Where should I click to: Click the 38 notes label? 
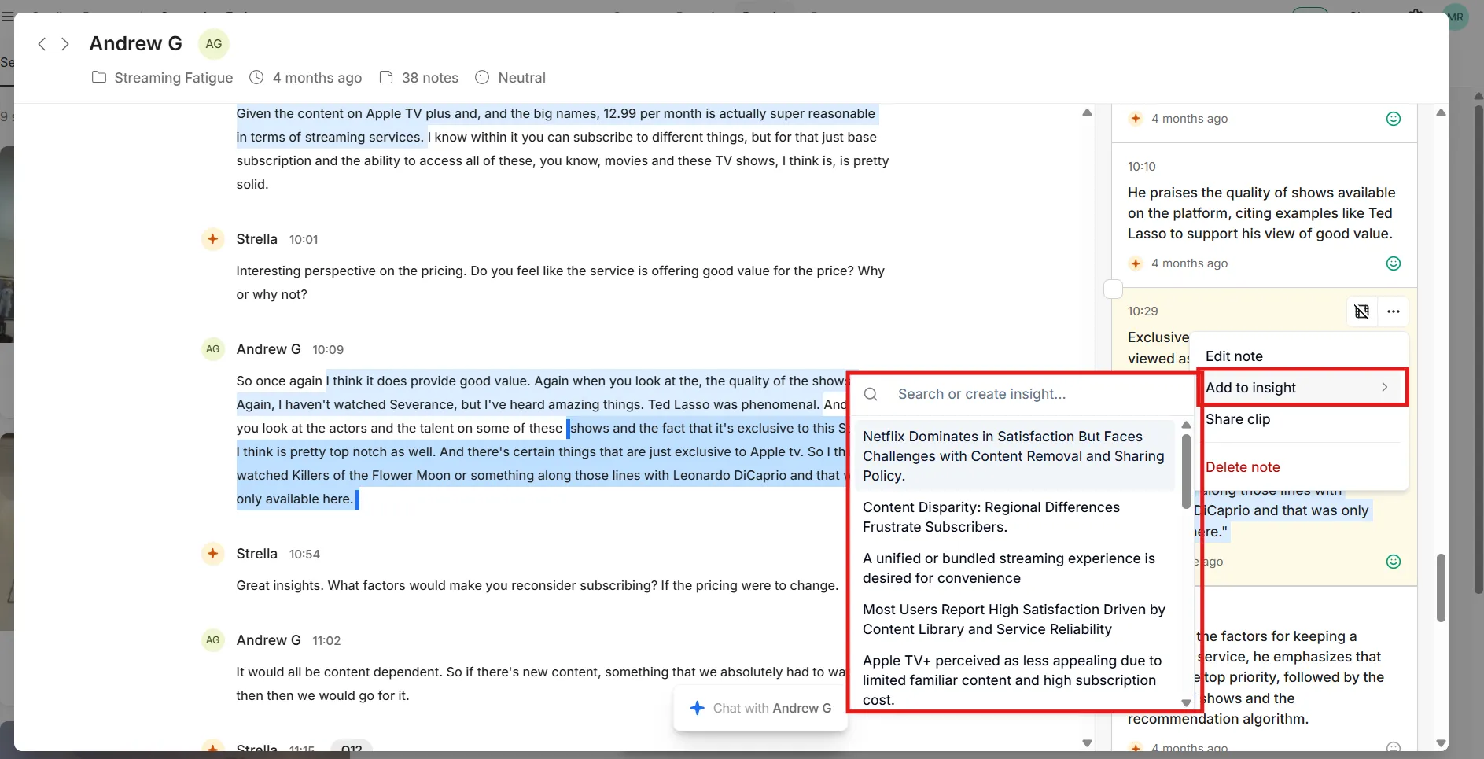(x=430, y=78)
